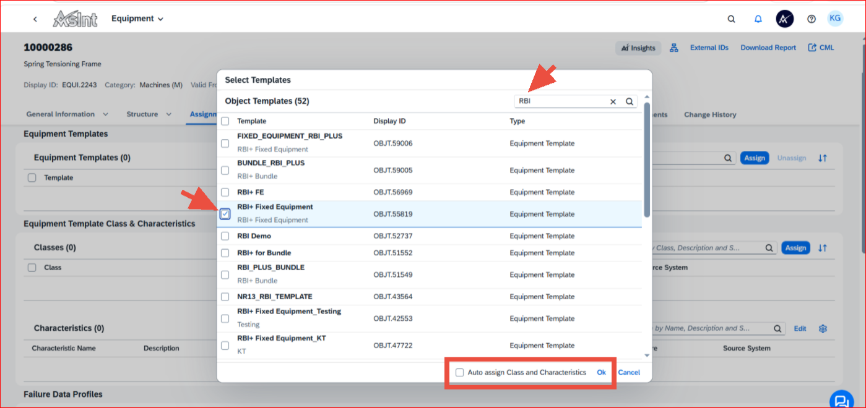Check FIXED_EQUIPMENT_RBI_PLUS template checkbox
Viewport: 866px width, 408px height.
(225, 143)
